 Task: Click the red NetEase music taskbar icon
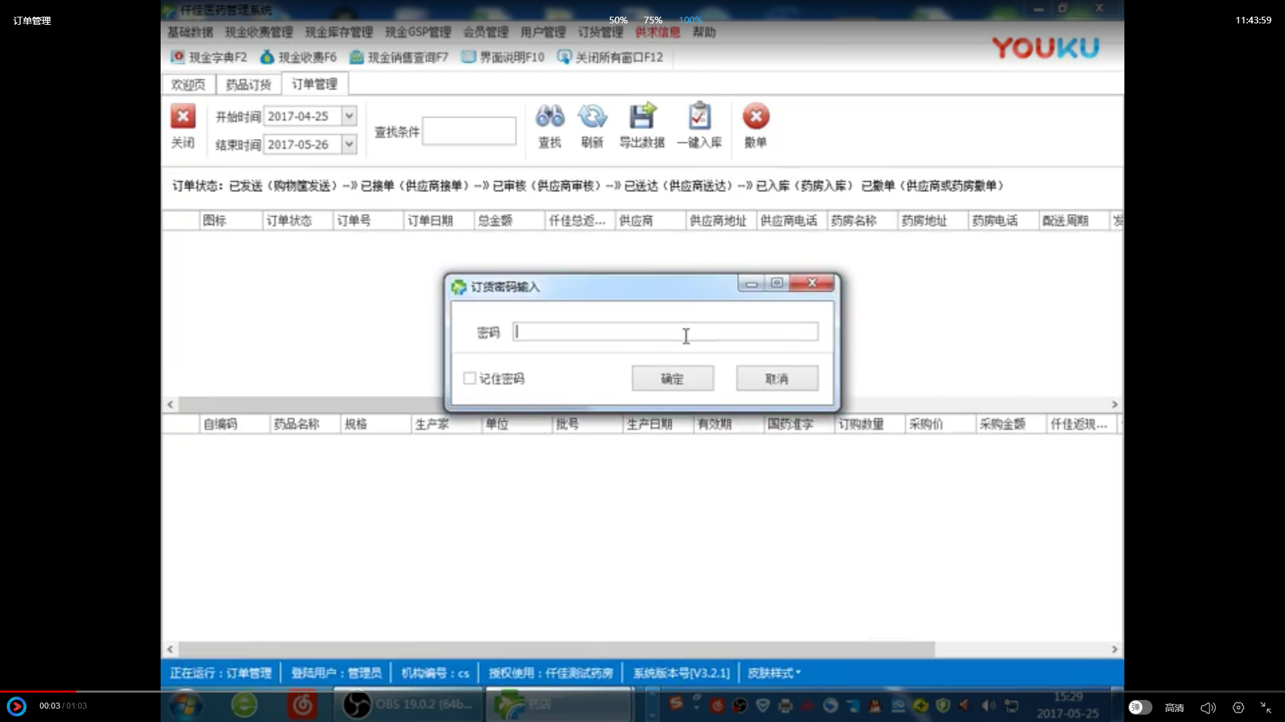(302, 705)
